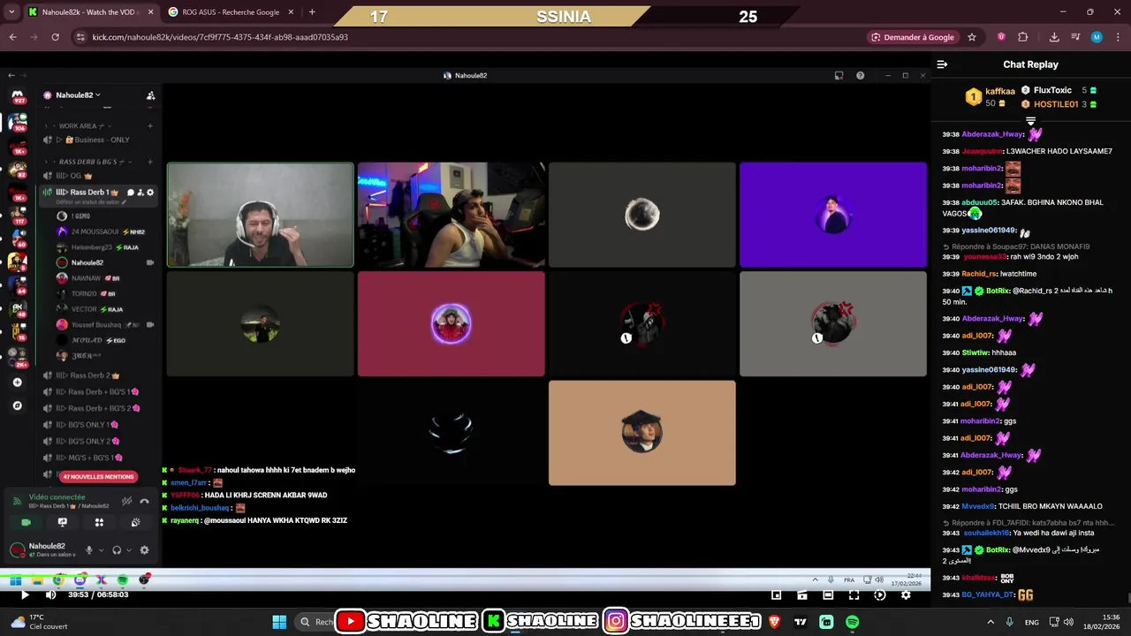
Task: Open Chrome tab search dropdown
Action: tap(11, 12)
